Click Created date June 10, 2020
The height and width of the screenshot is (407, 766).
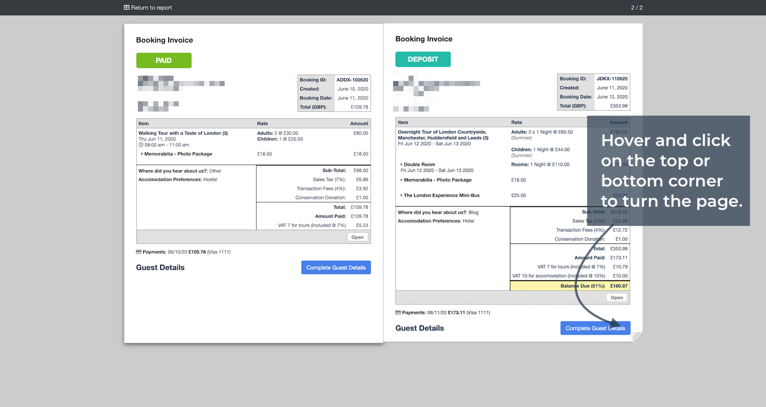[x=353, y=89]
